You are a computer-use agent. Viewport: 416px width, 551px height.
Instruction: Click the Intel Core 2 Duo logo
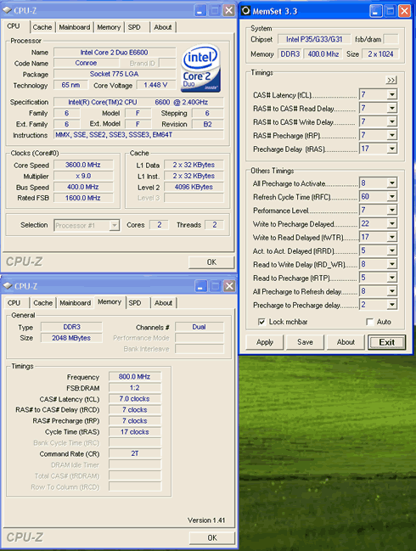tap(200, 68)
